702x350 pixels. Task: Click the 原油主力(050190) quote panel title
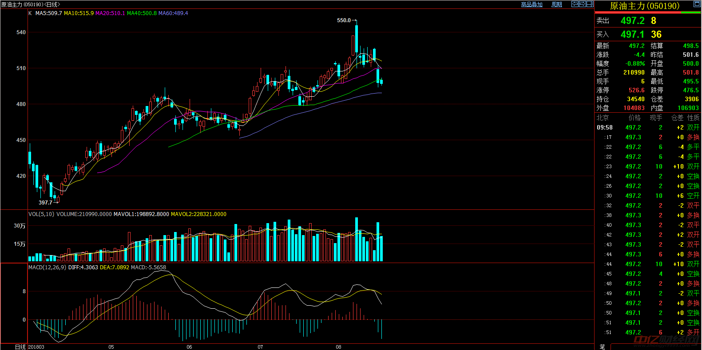tap(644, 6)
